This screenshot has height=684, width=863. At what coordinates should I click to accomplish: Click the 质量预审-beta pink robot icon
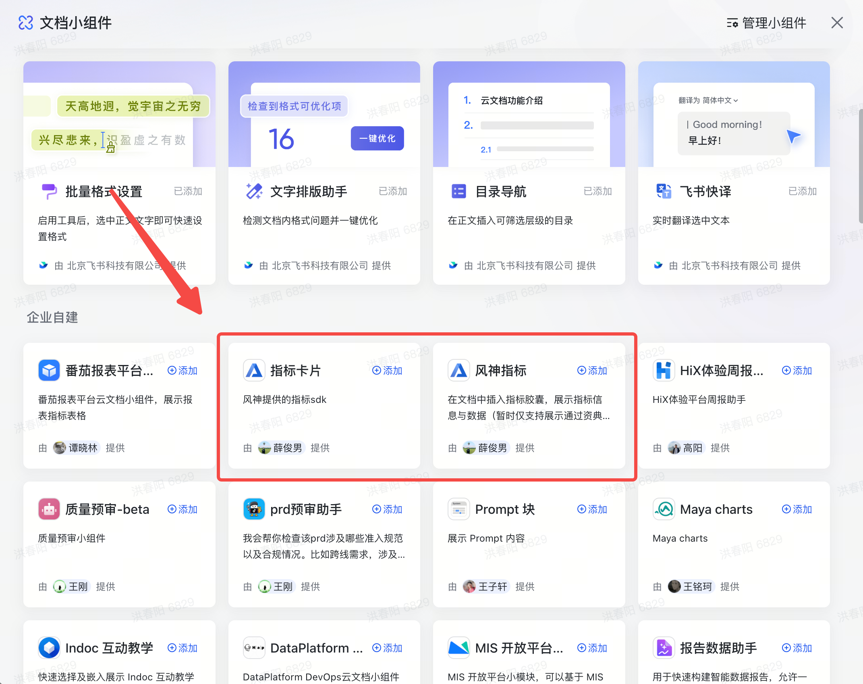coord(49,509)
